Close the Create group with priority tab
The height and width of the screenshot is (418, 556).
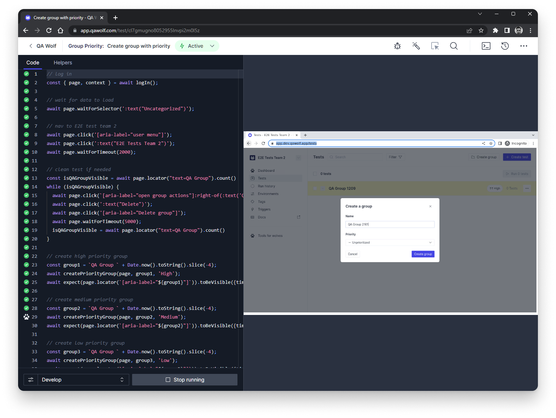coord(102,18)
